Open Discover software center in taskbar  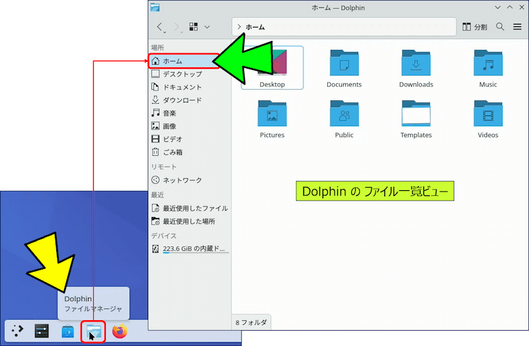point(68,331)
